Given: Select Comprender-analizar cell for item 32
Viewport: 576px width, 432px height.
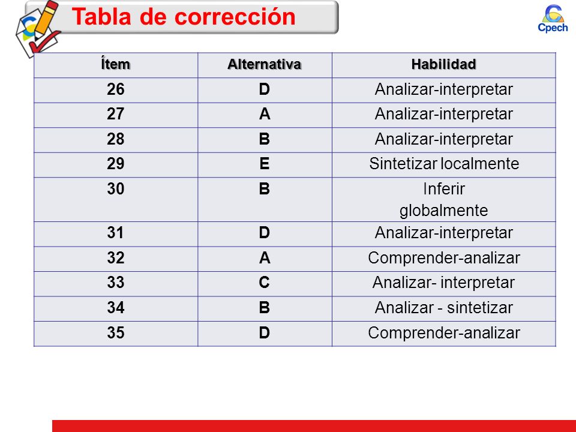Looking at the screenshot, I should tap(444, 259).
